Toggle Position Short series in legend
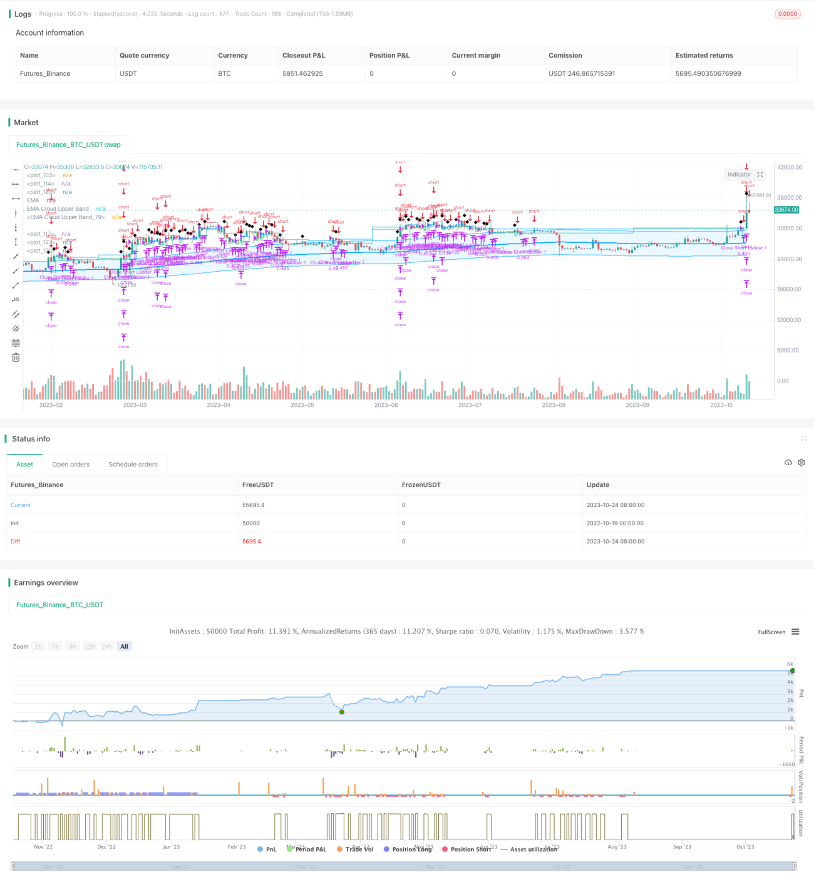The height and width of the screenshot is (884, 814). [466, 850]
